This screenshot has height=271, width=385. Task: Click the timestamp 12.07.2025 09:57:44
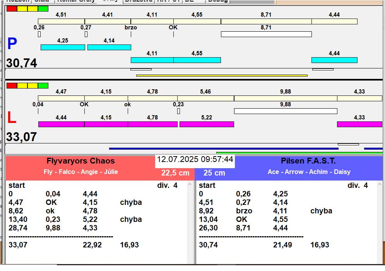click(x=195, y=159)
